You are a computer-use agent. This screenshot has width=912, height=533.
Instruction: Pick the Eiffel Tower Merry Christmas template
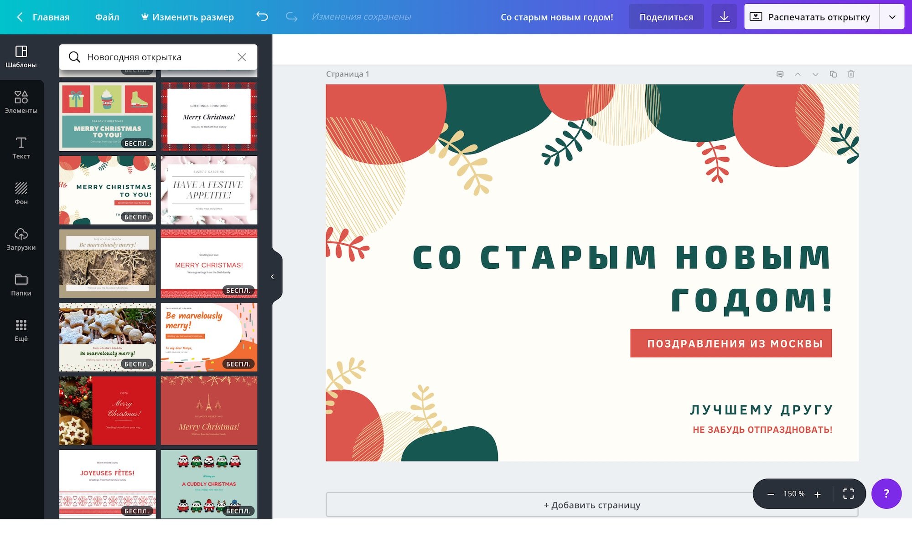click(x=209, y=410)
